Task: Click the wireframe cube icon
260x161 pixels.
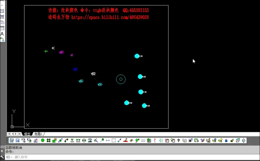Action: tap(238, 140)
